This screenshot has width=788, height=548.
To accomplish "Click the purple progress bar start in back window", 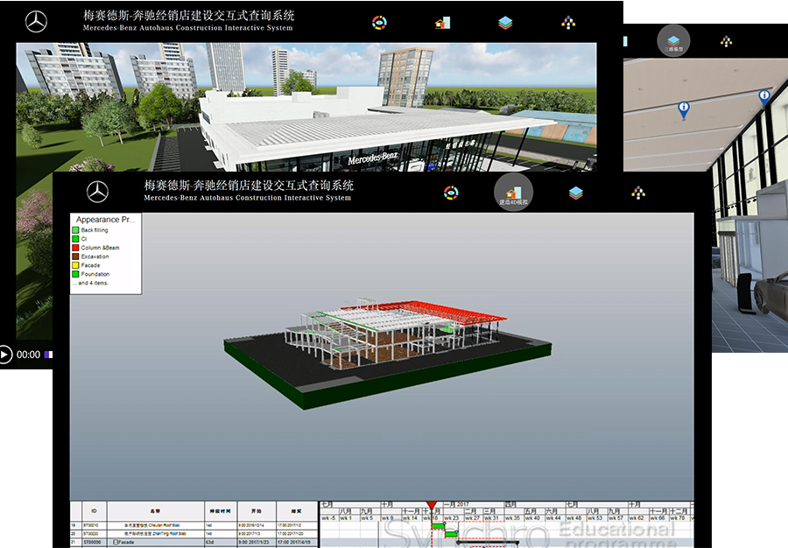I will tap(48, 355).
